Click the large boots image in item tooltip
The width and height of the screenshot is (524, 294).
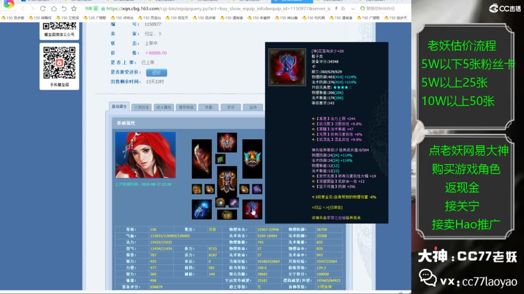(x=287, y=67)
